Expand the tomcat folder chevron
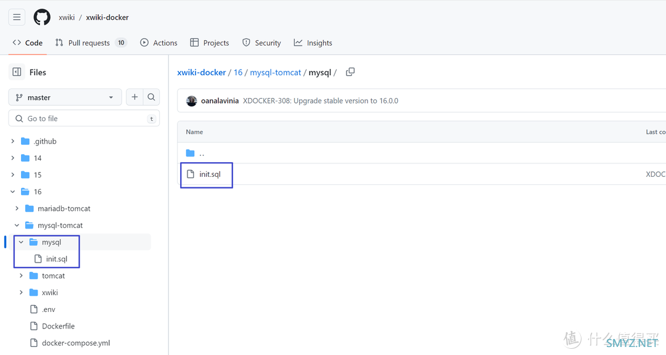The image size is (666, 355). click(x=21, y=275)
